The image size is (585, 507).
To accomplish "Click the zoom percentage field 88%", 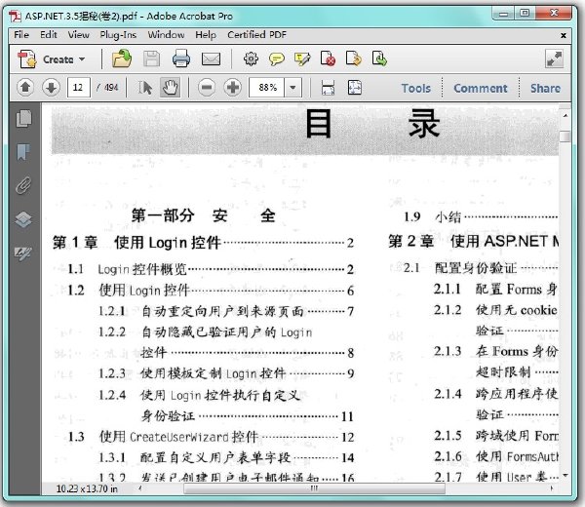I will (267, 88).
